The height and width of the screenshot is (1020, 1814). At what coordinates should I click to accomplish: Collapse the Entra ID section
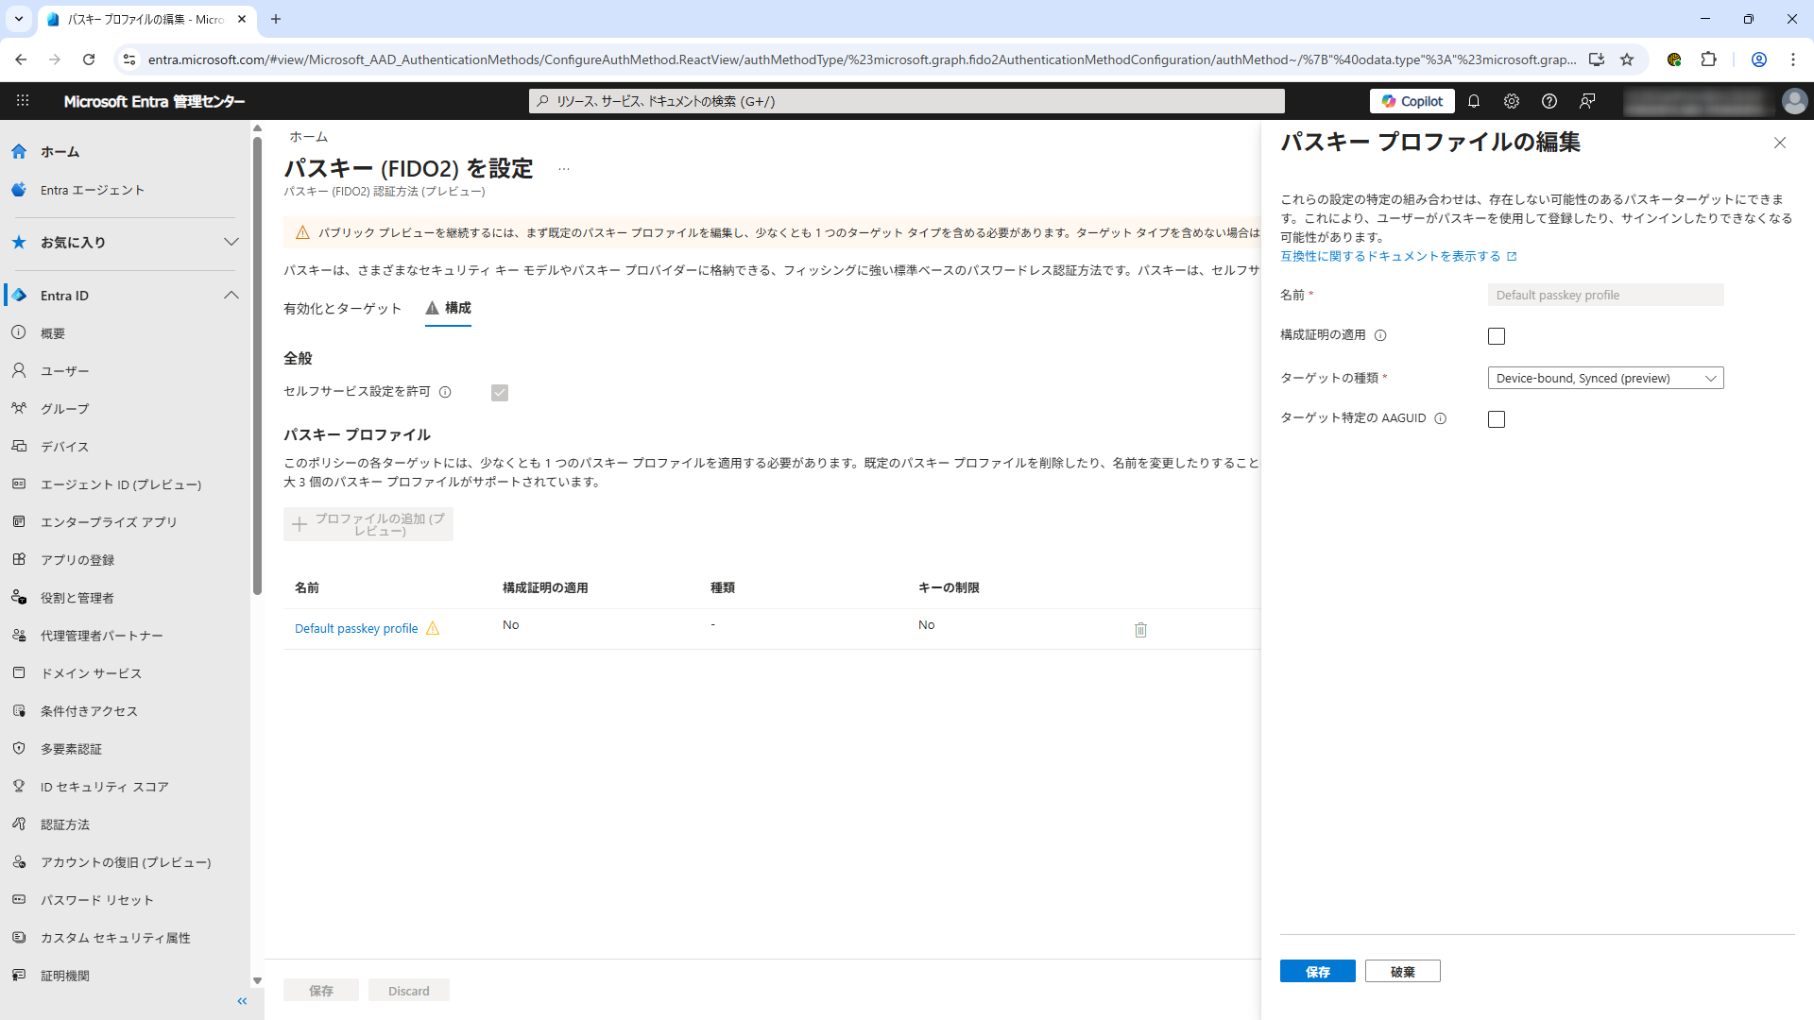click(x=231, y=296)
